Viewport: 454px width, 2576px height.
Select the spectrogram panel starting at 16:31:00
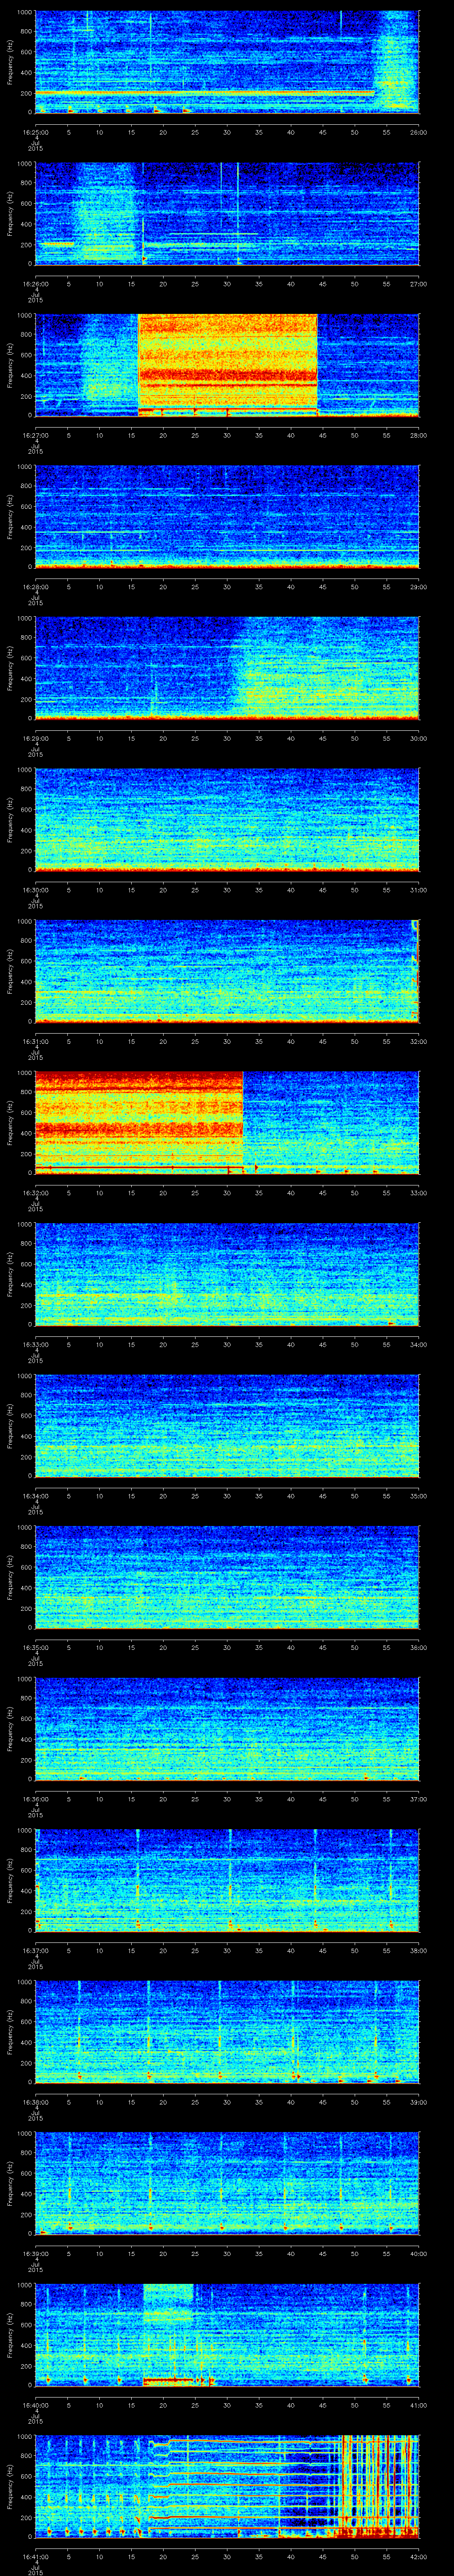(227, 972)
